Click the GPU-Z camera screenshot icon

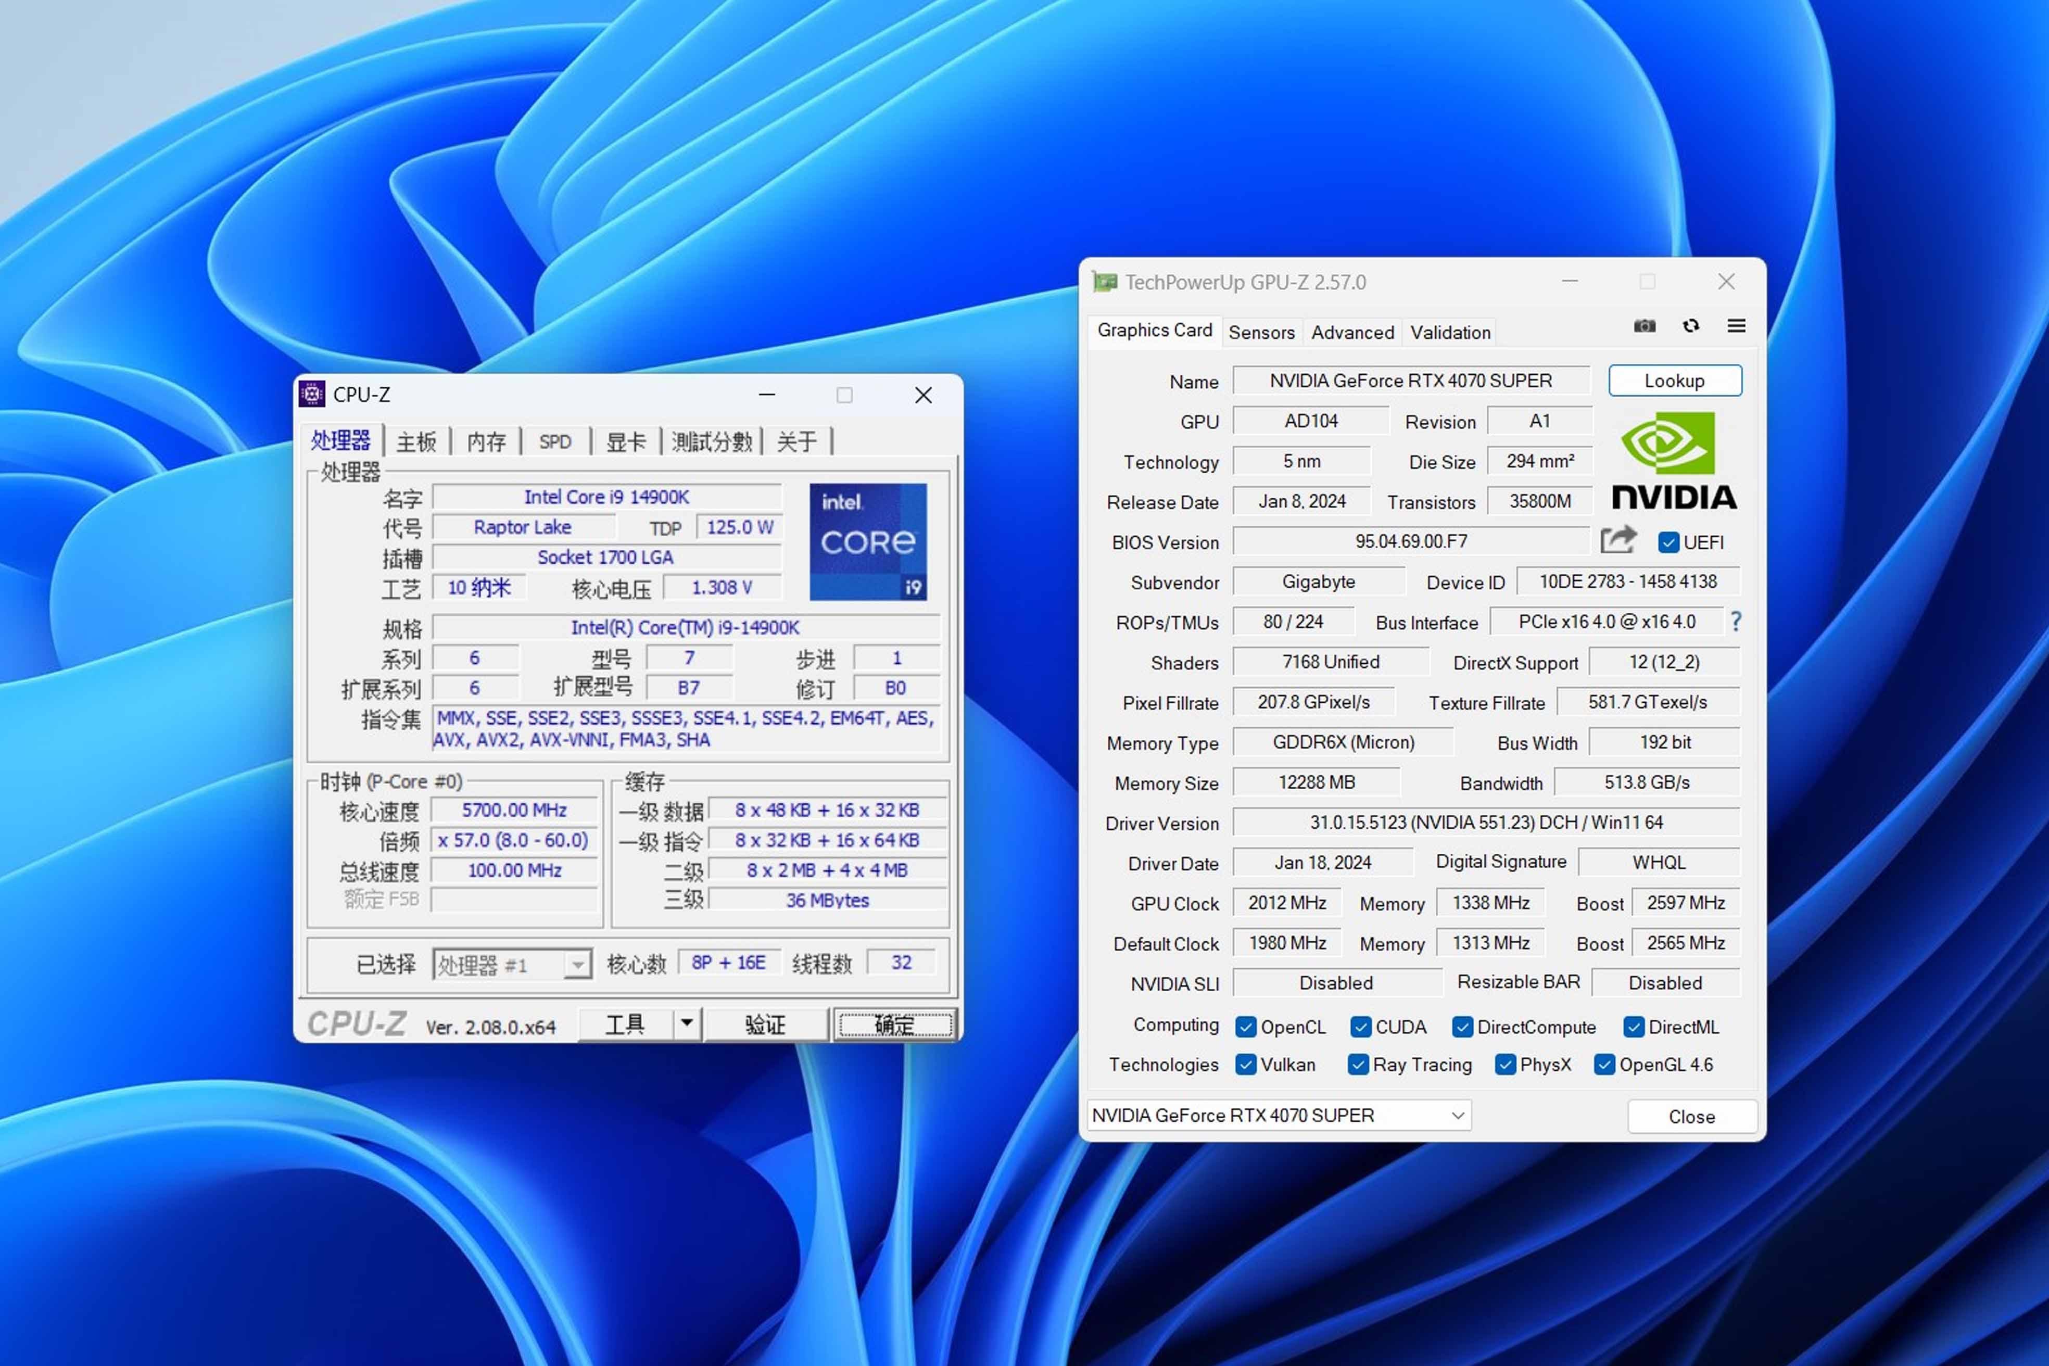click(x=1645, y=325)
